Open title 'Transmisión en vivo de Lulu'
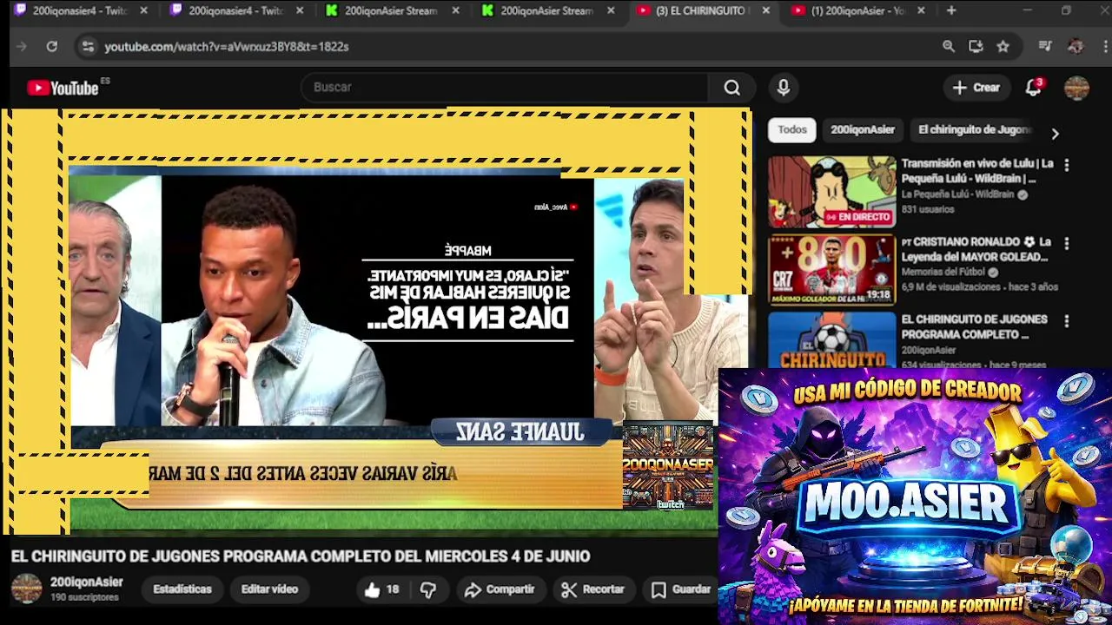This screenshot has width=1112, height=625. pos(977,171)
